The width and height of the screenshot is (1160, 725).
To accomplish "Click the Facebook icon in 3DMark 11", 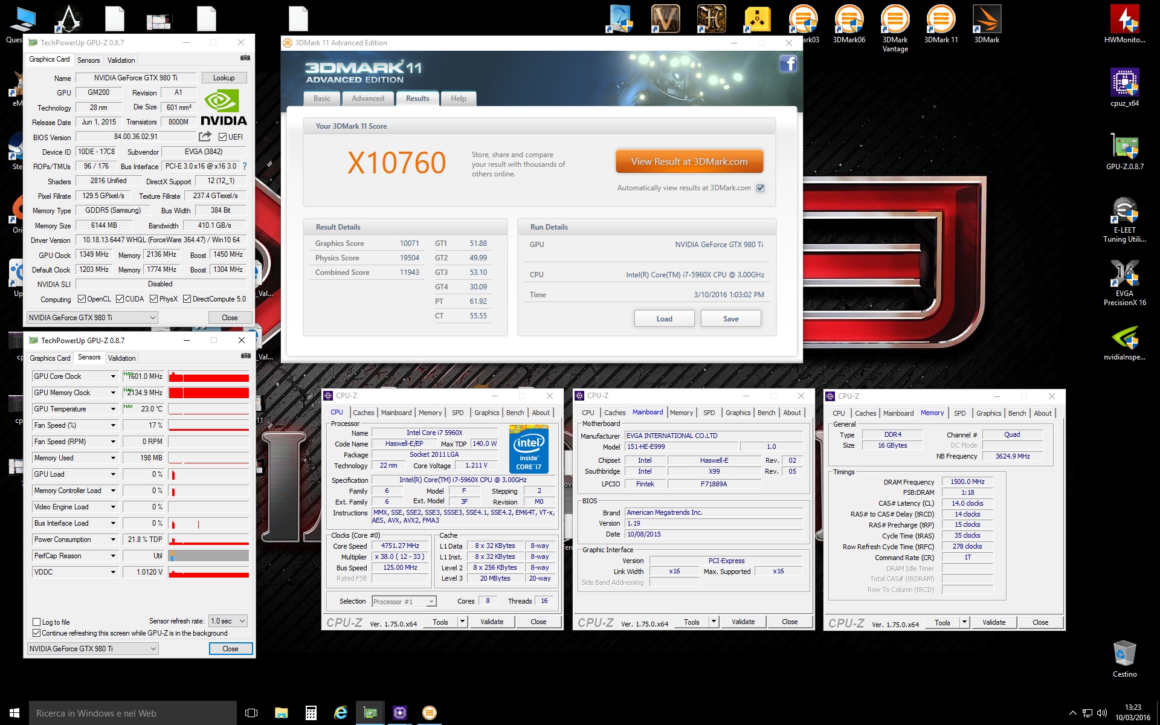I will (x=788, y=64).
